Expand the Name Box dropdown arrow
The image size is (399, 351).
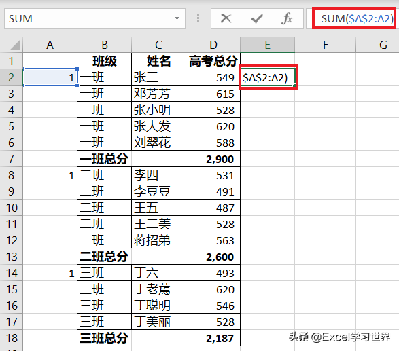click(177, 18)
